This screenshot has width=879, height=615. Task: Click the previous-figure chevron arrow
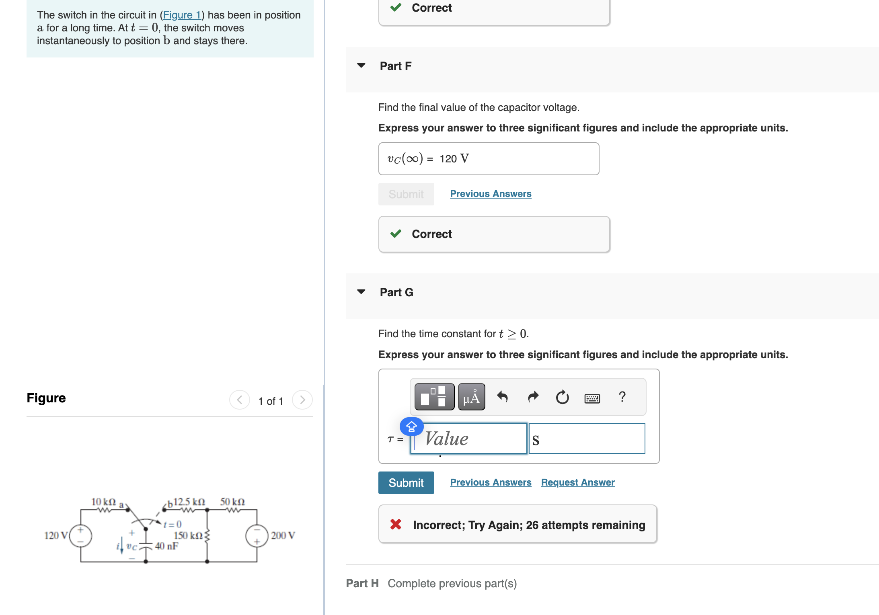(239, 400)
